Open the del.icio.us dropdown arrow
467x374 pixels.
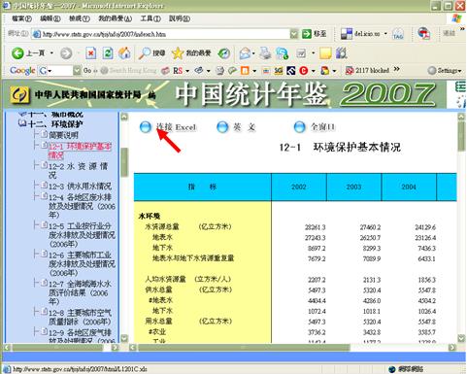pos(385,34)
